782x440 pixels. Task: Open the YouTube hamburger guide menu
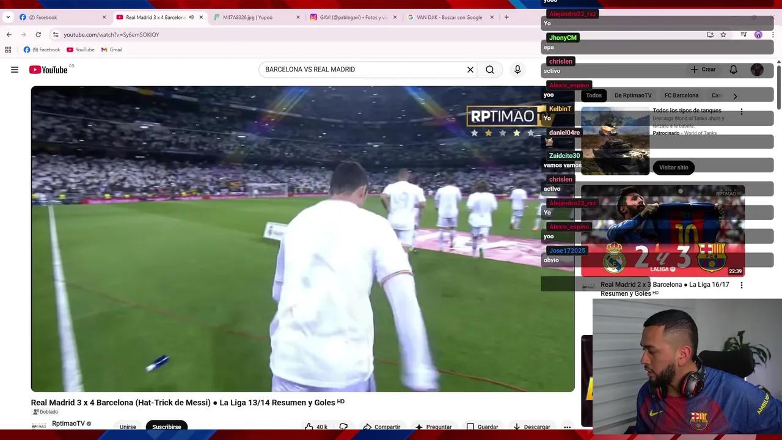pyautogui.click(x=15, y=70)
